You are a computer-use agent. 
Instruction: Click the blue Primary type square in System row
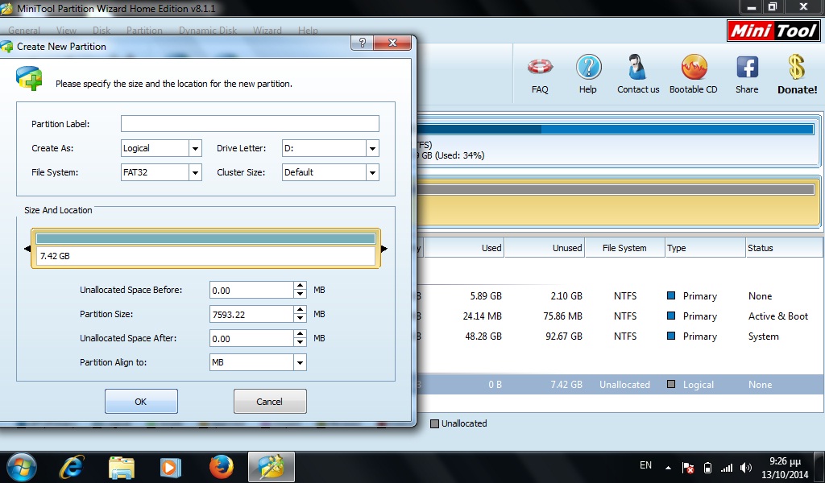click(x=671, y=336)
